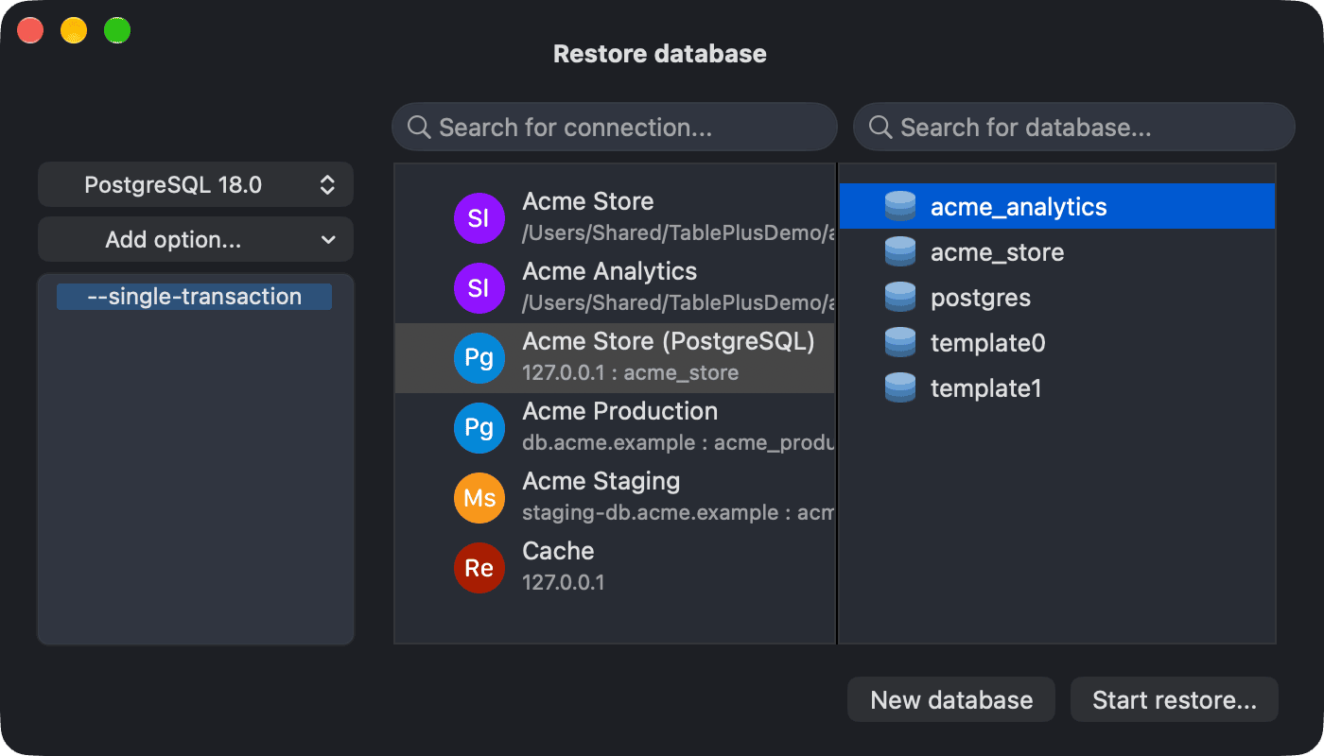Image resolution: width=1324 pixels, height=756 pixels.
Task: Select the Acme Analytics connection name
Action: [x=610, y=271]
